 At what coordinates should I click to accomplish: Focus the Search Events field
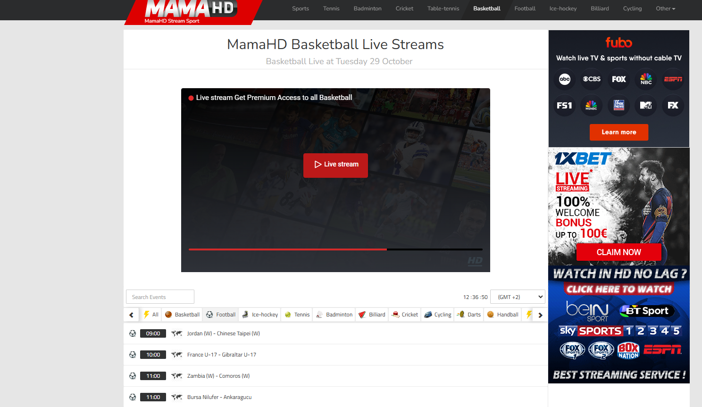(x=160, y=297)
